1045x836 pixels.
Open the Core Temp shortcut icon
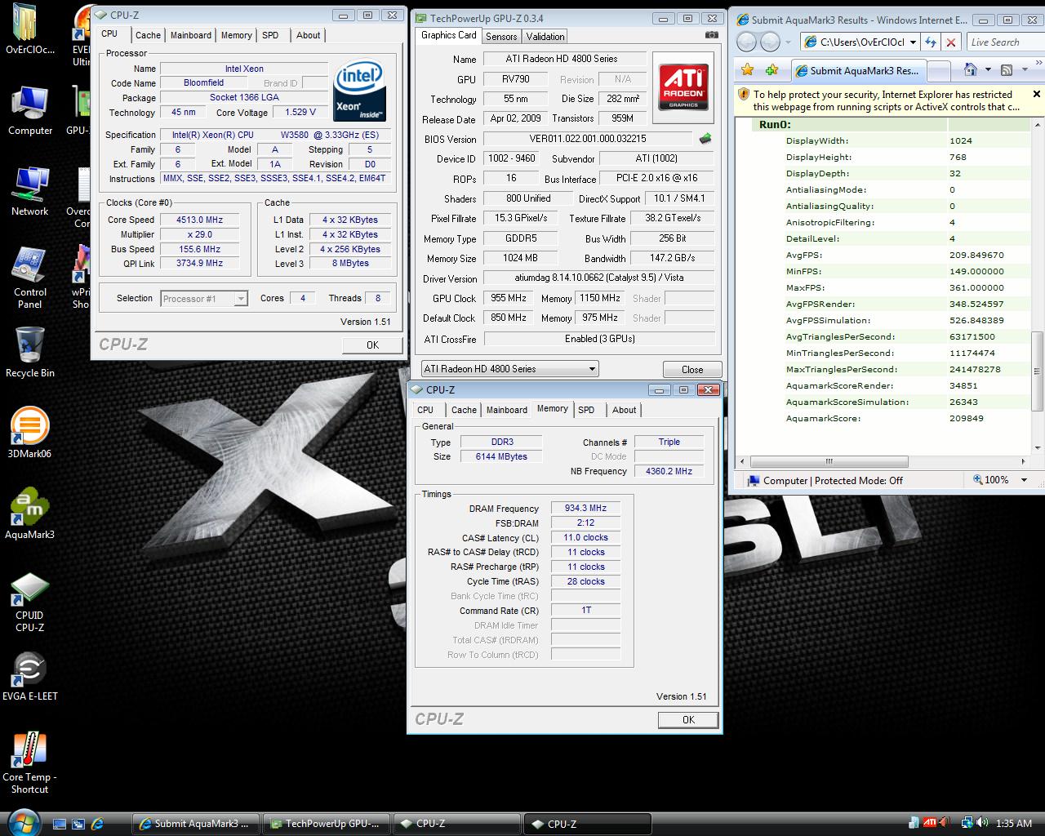pos(29,763)
